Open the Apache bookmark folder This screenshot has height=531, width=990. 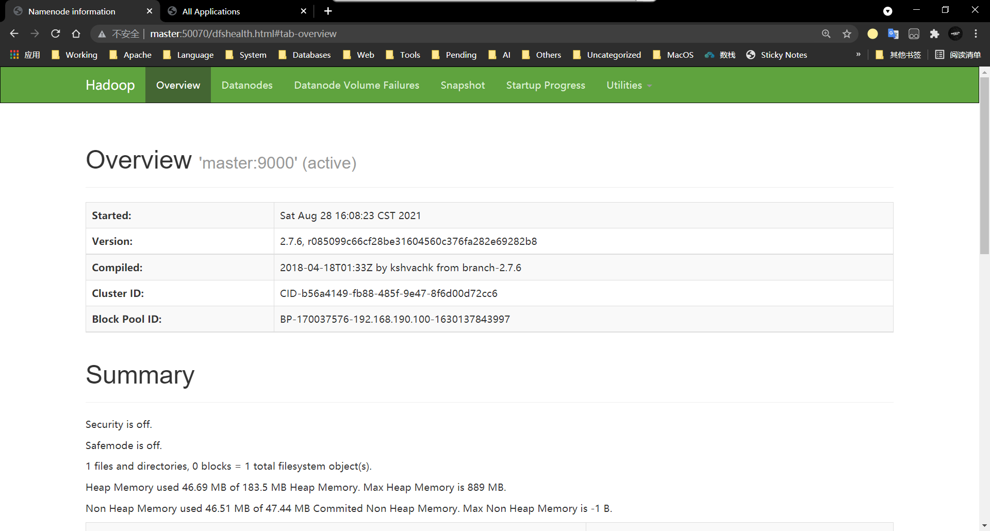(x=130, y=55)
